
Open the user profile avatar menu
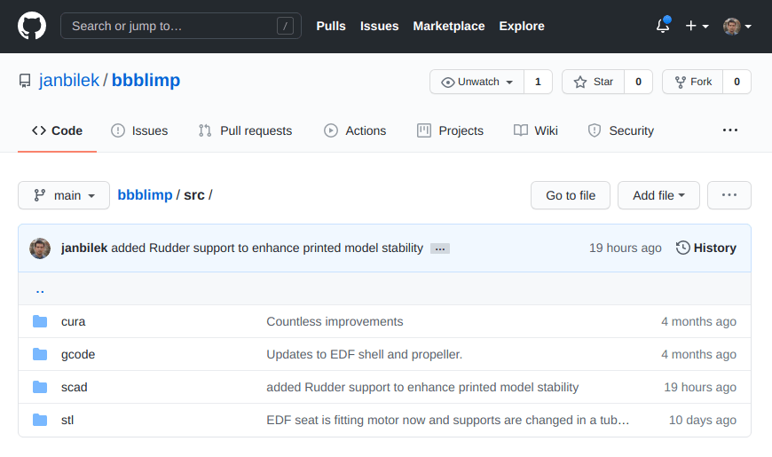tap(737, 26)
